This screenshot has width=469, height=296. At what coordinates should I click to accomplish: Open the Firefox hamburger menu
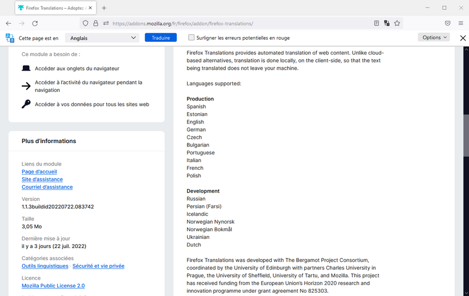point(461,23)
